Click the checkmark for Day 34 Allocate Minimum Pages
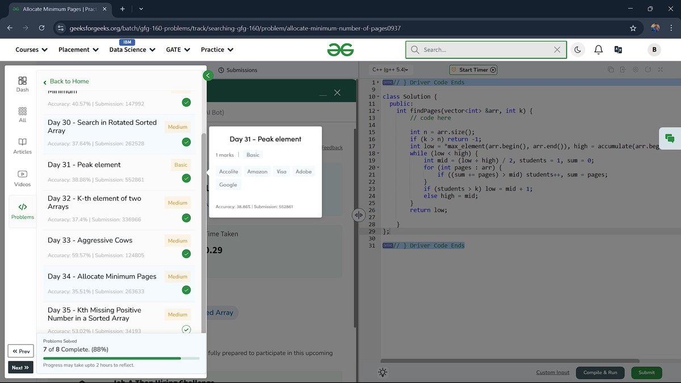 click(x=186, y=290)
